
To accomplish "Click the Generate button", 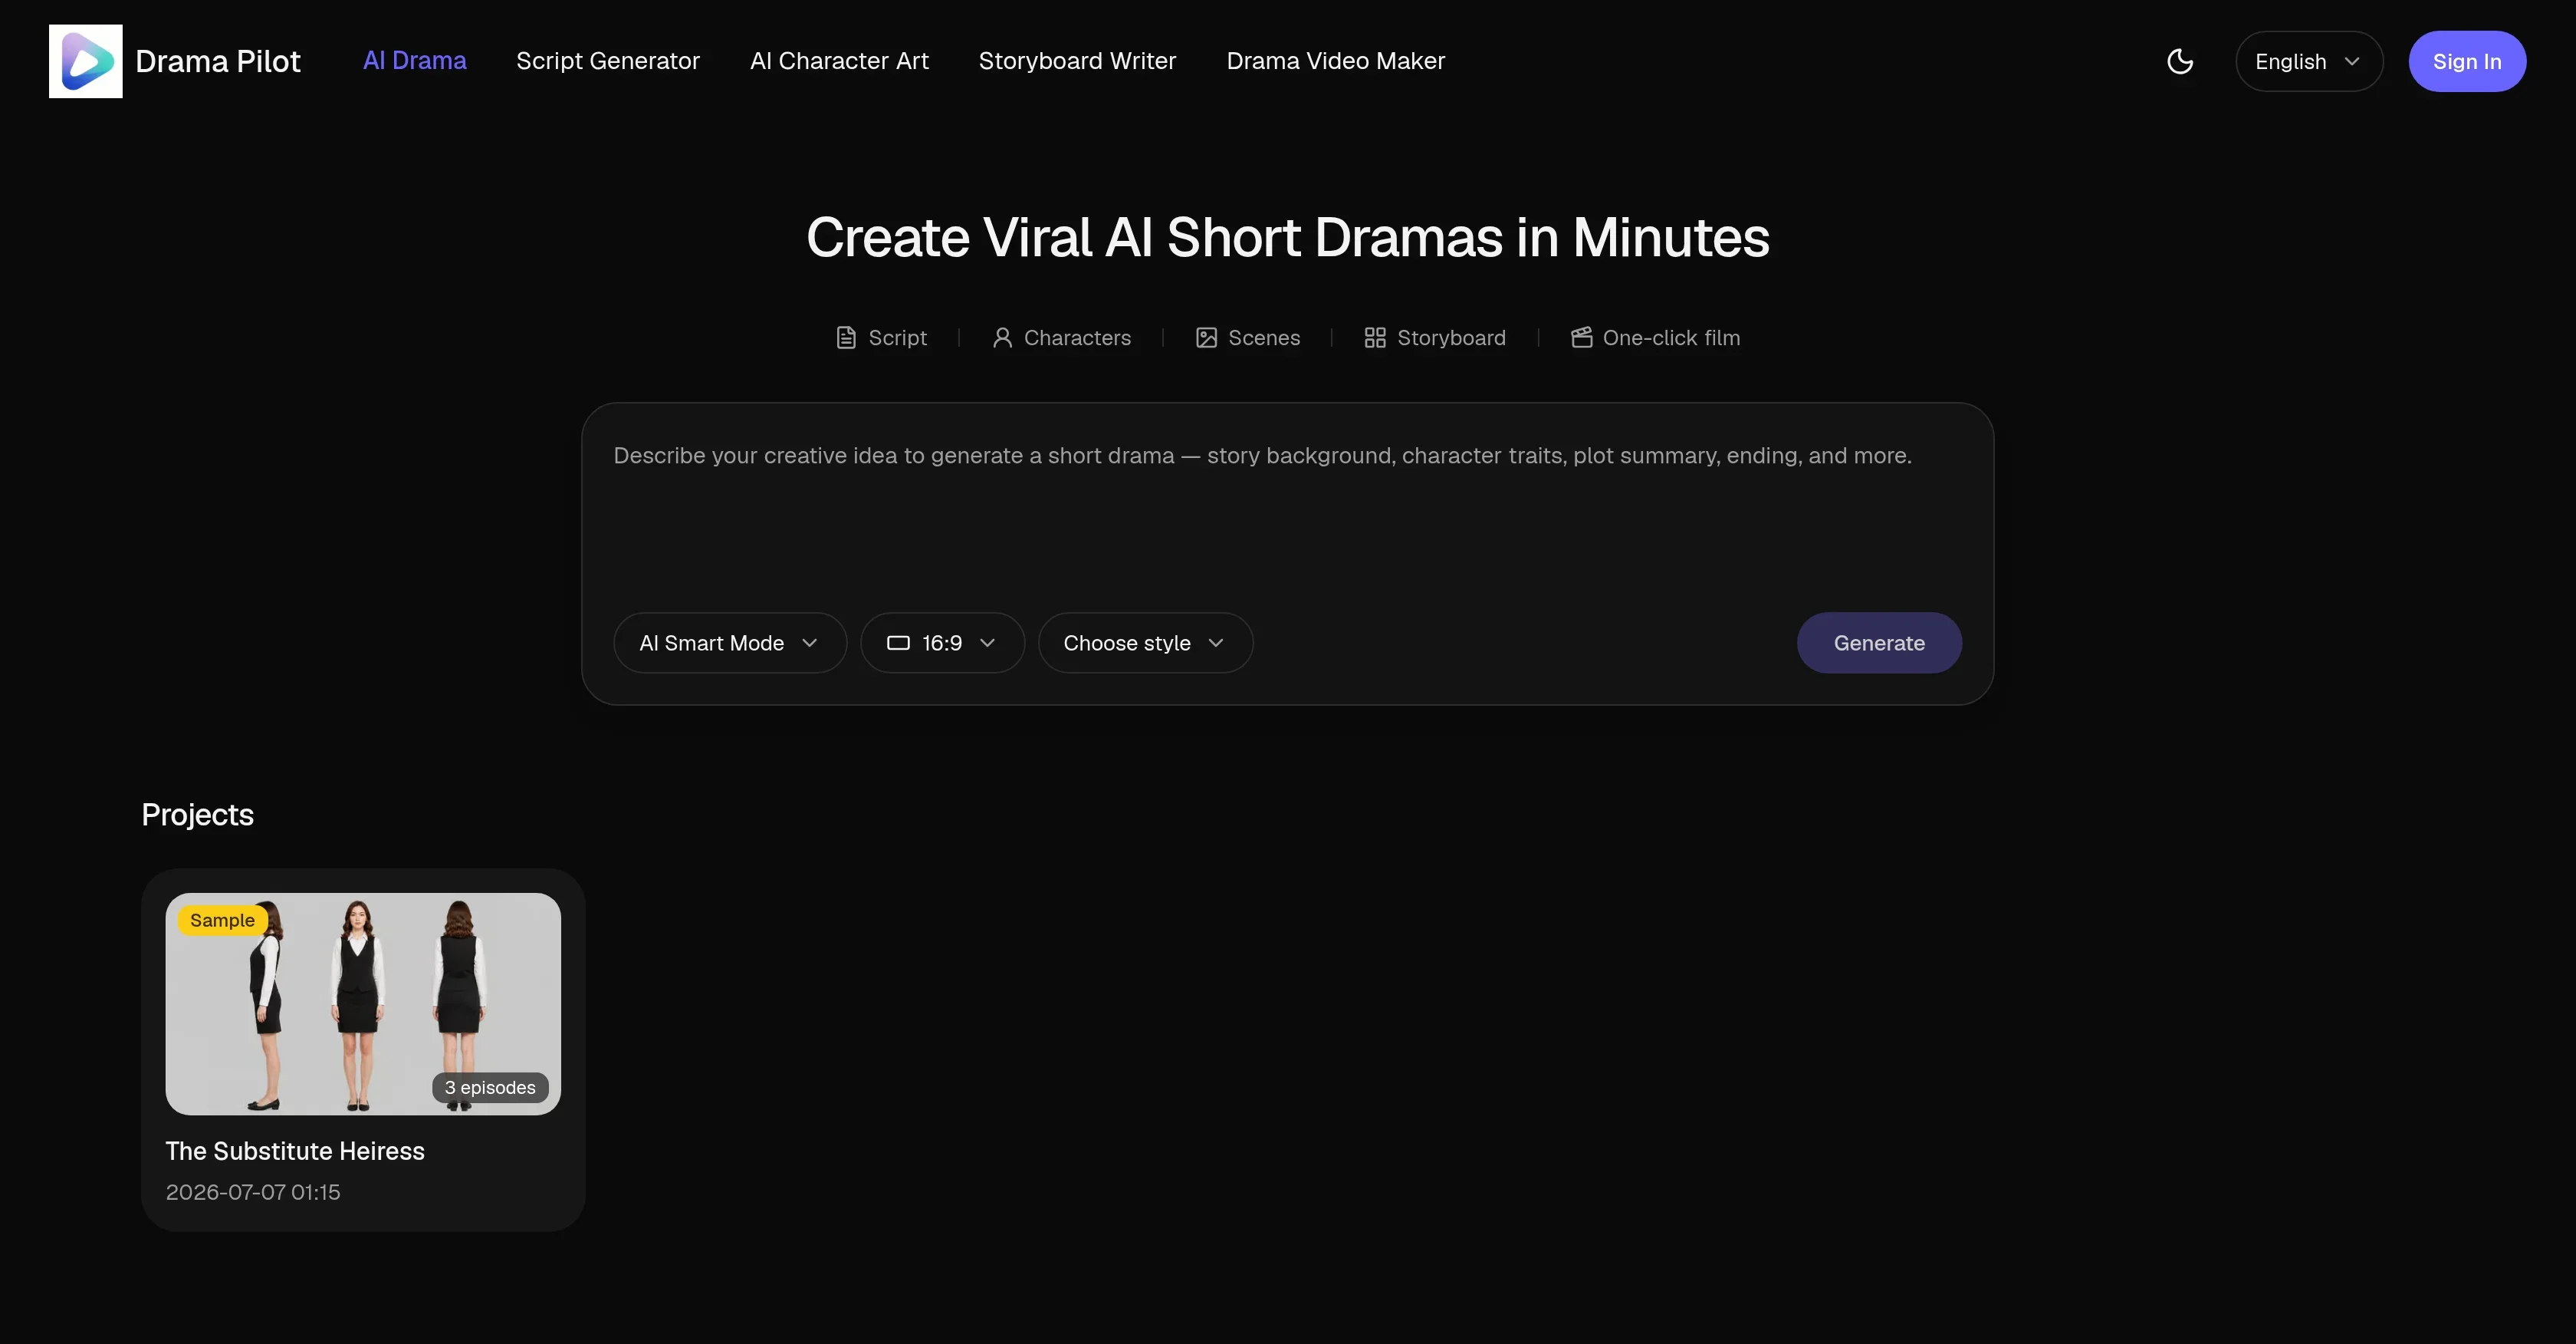I will pyautogui.click(x=1879, y=643).
